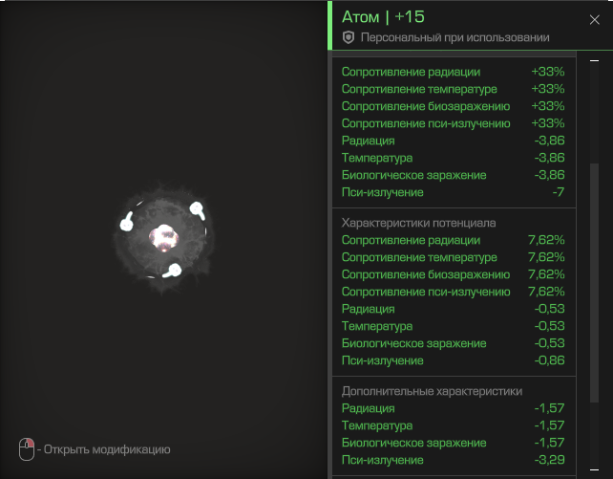Click the Биологическое заражение row showing -3,86
Screen dimensions: 613x479
pyautogui.click(x=454, y=175)
